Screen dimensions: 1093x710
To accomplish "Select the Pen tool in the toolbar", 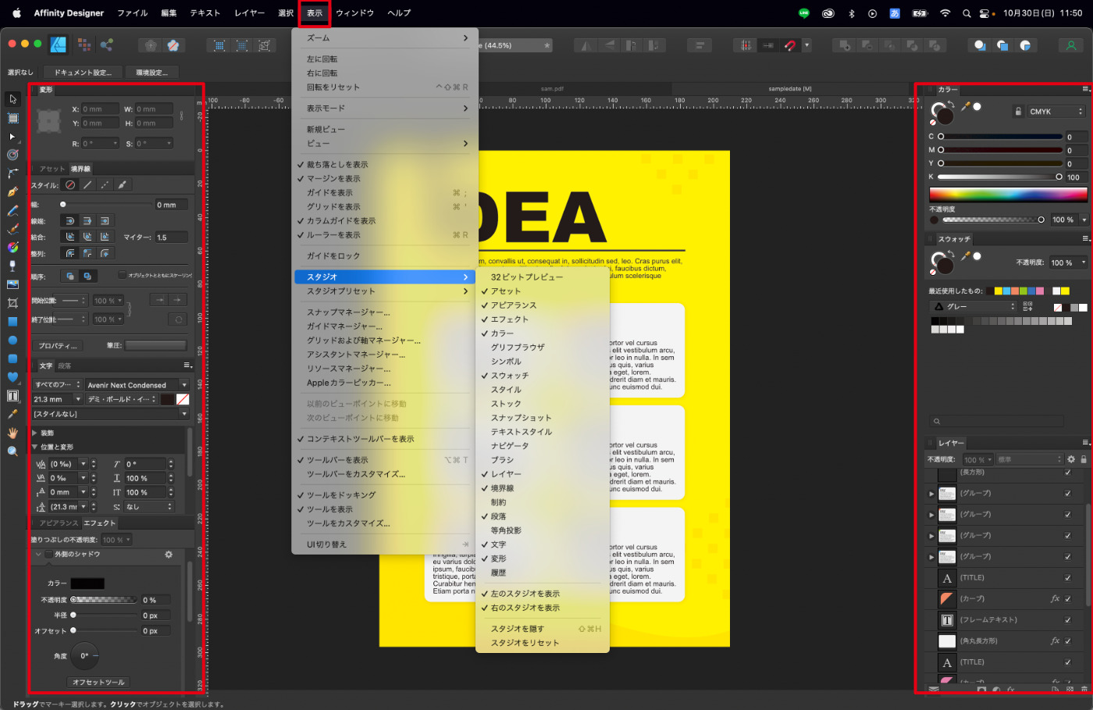I will (x=12, y=192).
